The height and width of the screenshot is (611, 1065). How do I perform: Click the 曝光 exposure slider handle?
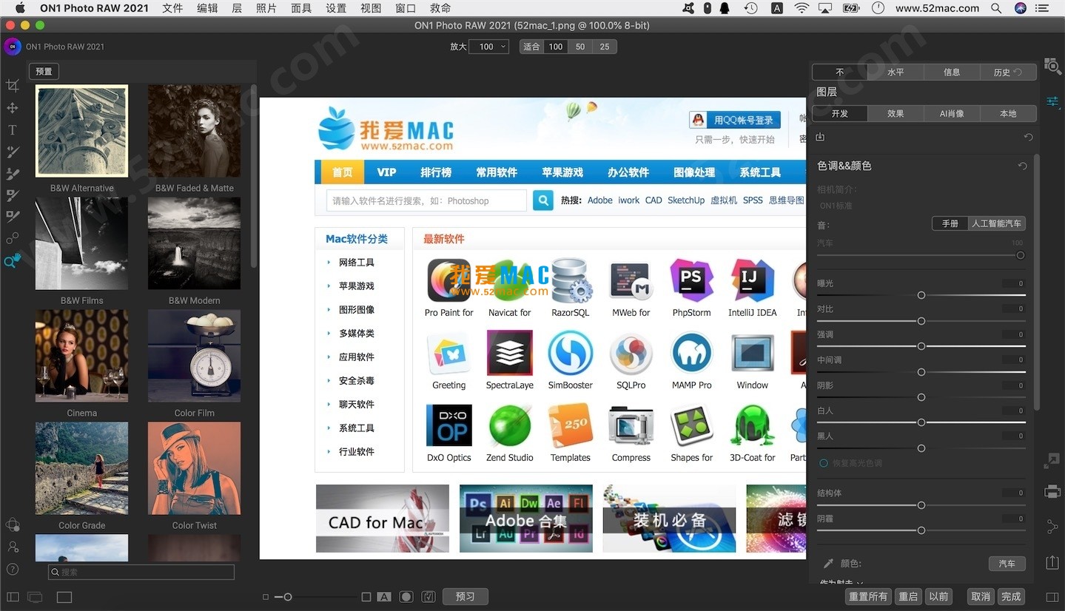[x=921, y=295]
